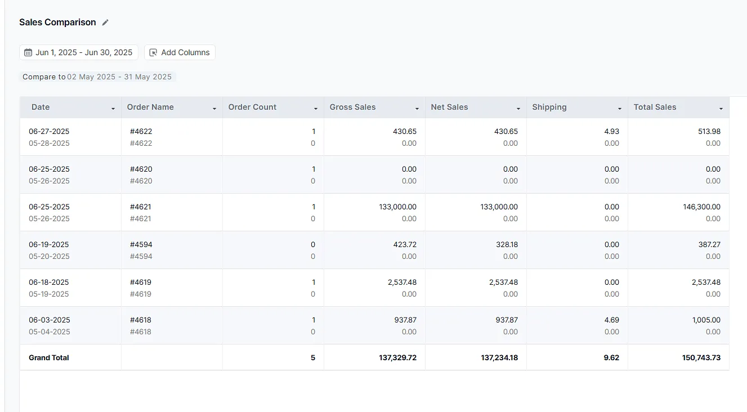Select order #4620 in black text
The height and width of the screenshot is (412, 747).
[141, 169]
